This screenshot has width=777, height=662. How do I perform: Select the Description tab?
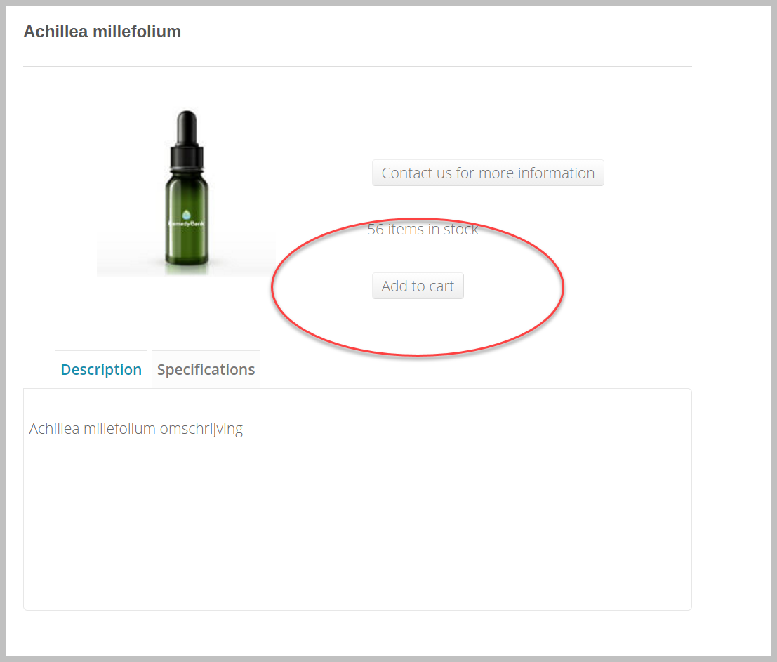coord(101,370)
